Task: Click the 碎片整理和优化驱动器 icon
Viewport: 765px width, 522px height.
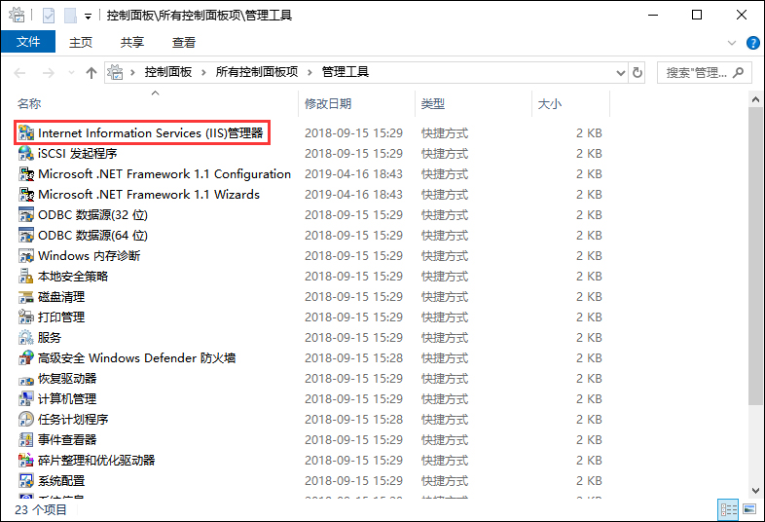Action: coord(26,461)
